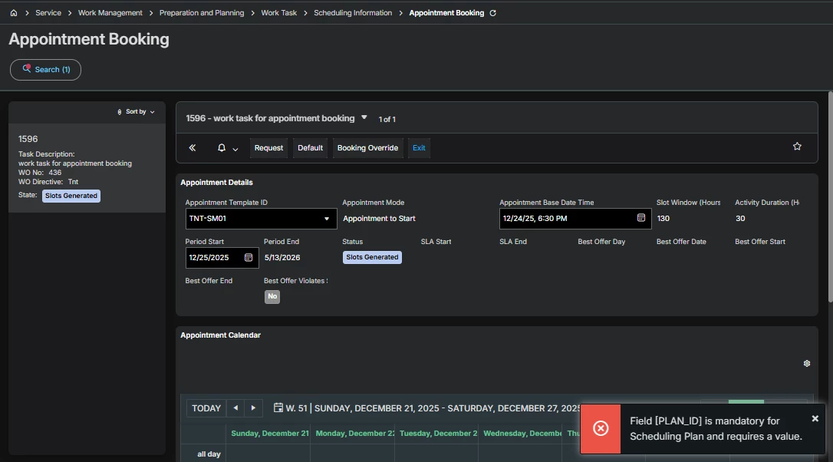Screen dimensions: 833x462
Task: Open notifications via the bell icon
Action: (221, 147)
